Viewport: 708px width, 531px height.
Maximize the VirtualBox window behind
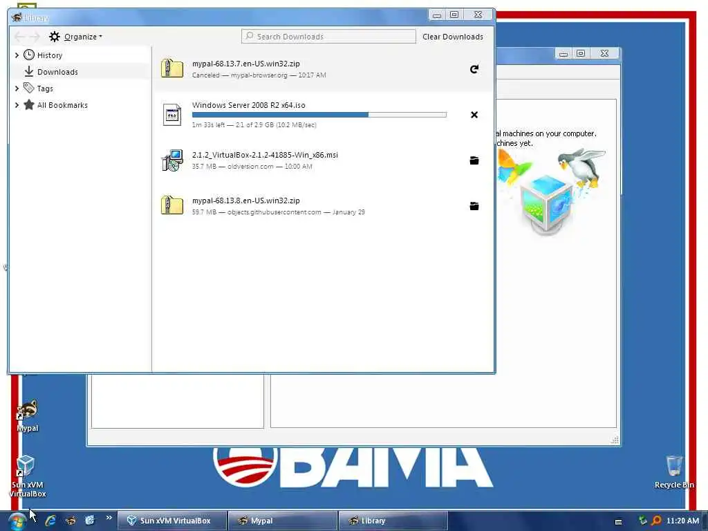[581, 54]
